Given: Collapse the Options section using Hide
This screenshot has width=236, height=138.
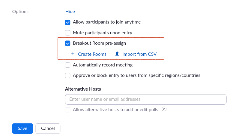Looking at the screenshot, I should pyautogui.click(x=70, y=12).
